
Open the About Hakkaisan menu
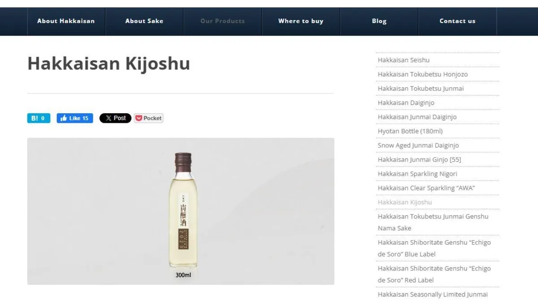(x=66, y=21)
